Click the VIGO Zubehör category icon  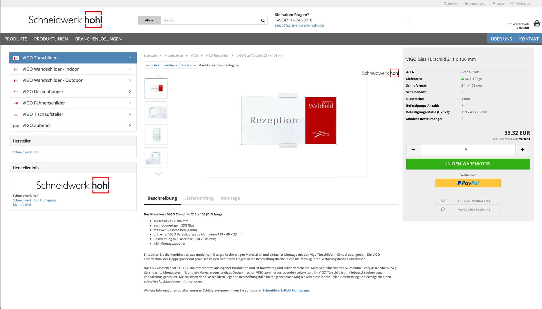[x=16, y=126]
